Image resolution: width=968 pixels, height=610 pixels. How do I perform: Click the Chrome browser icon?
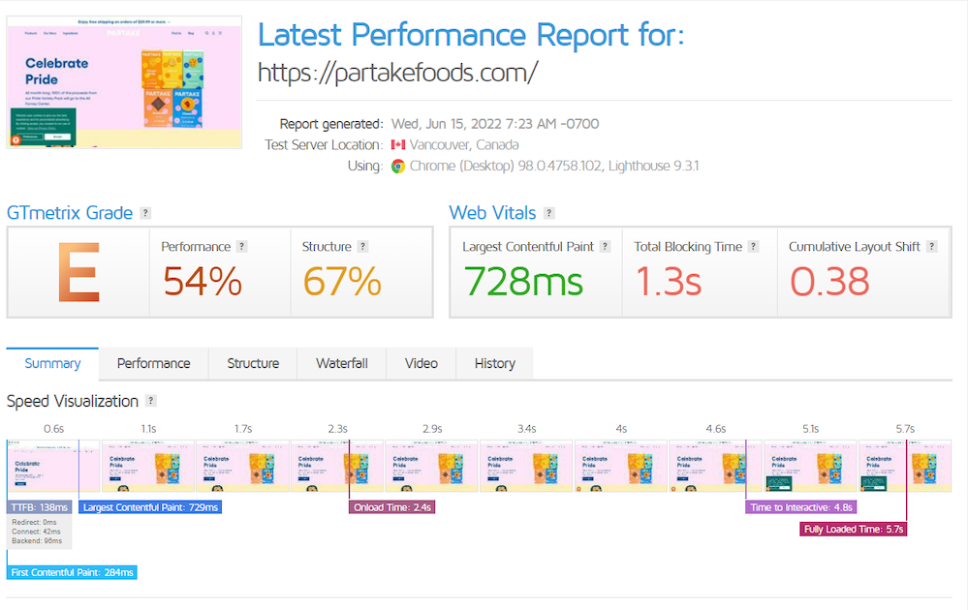coord(398,166)
